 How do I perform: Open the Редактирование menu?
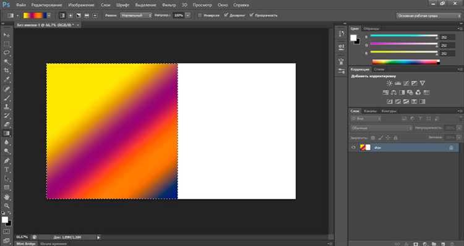47,5
